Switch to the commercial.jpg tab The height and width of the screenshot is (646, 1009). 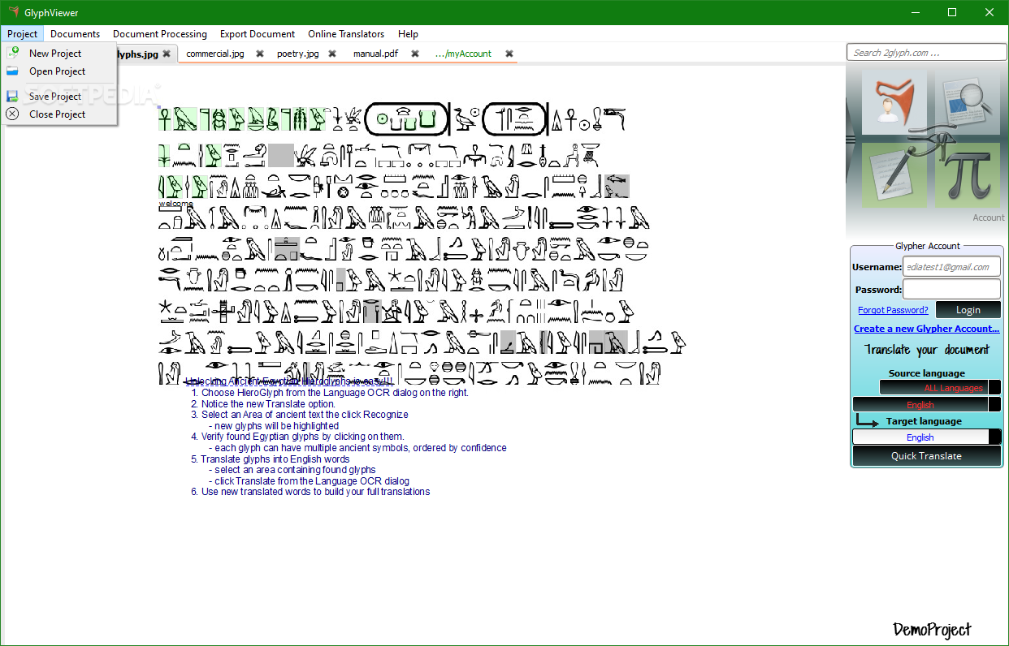point(215,54)
